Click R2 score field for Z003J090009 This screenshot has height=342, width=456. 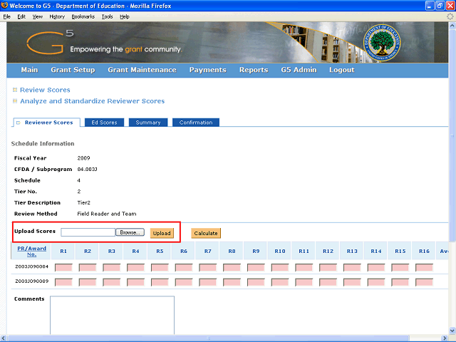[88, 282]
